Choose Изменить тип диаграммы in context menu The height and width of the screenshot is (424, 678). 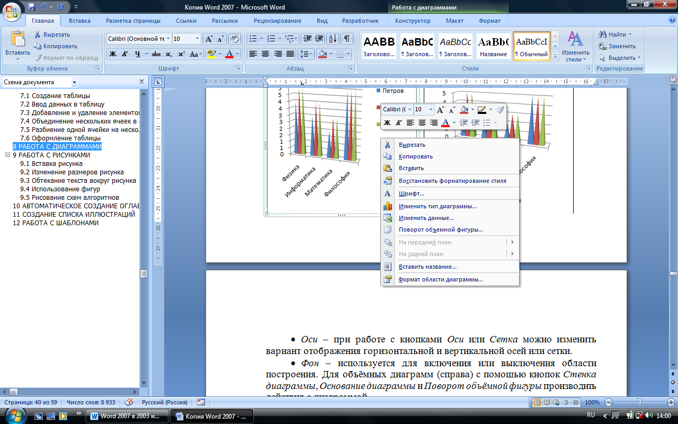(450, 206)
